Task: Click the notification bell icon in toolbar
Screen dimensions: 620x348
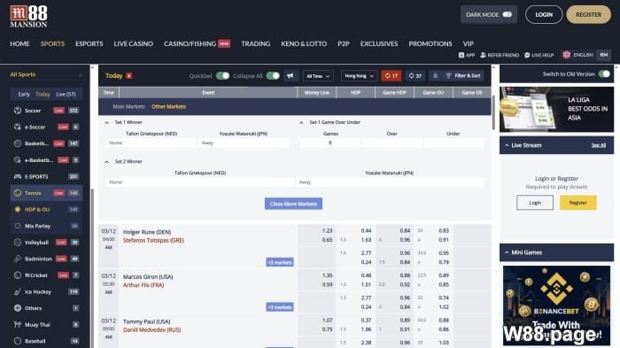Action: 436,75
